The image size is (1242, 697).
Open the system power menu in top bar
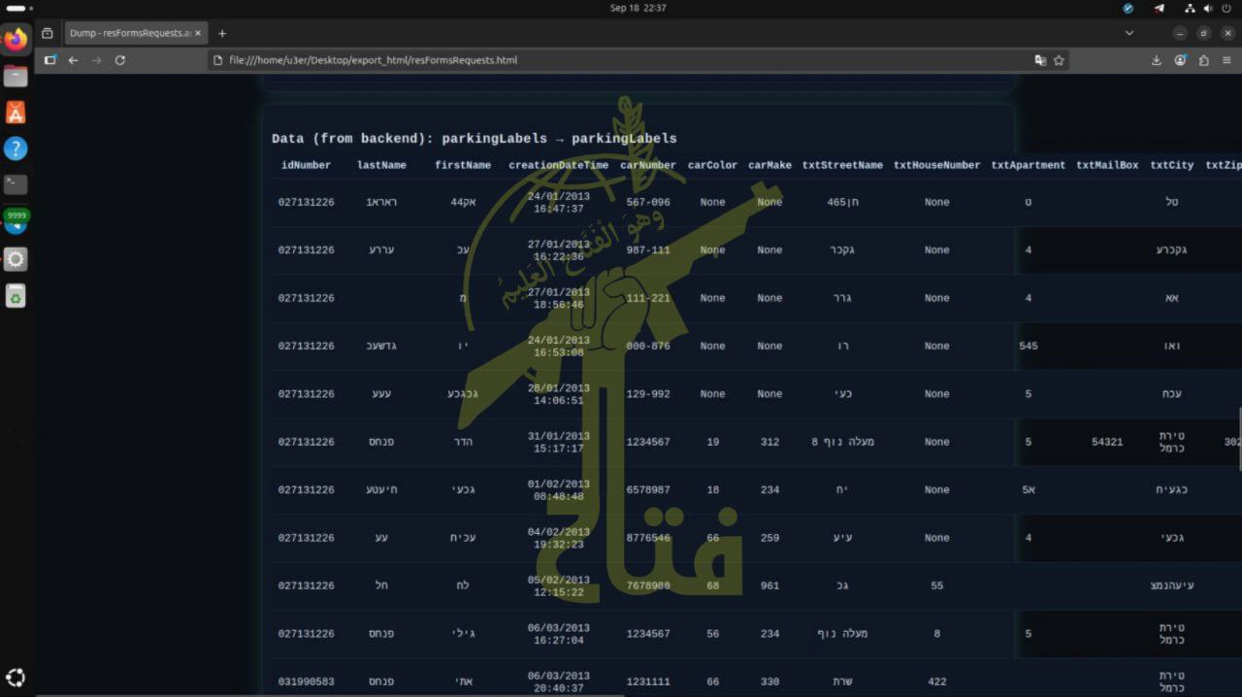(1226, 8)
